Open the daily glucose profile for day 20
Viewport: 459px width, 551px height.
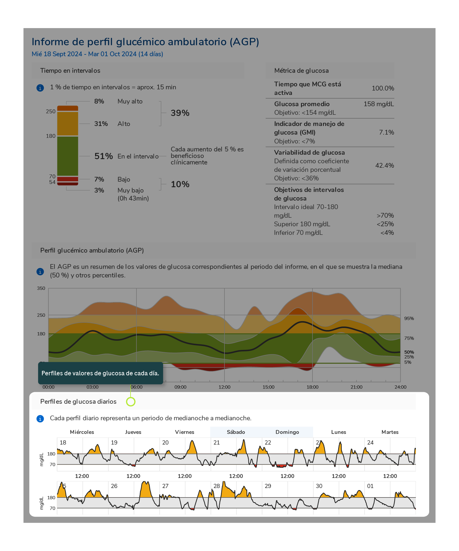point(185,454)
